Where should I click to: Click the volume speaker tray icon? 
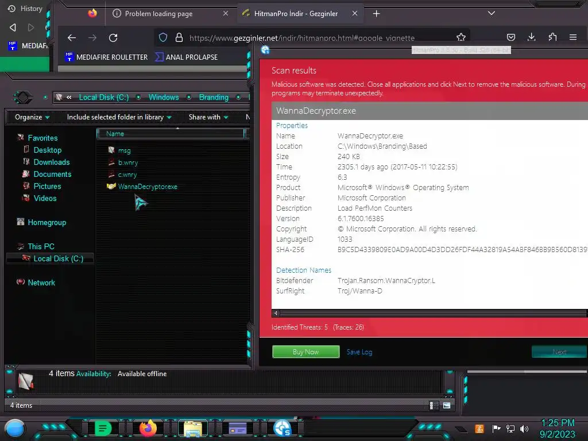524,428
